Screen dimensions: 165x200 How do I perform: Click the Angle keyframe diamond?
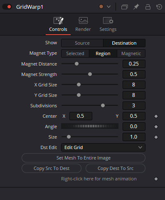click(x=156, y=127)
